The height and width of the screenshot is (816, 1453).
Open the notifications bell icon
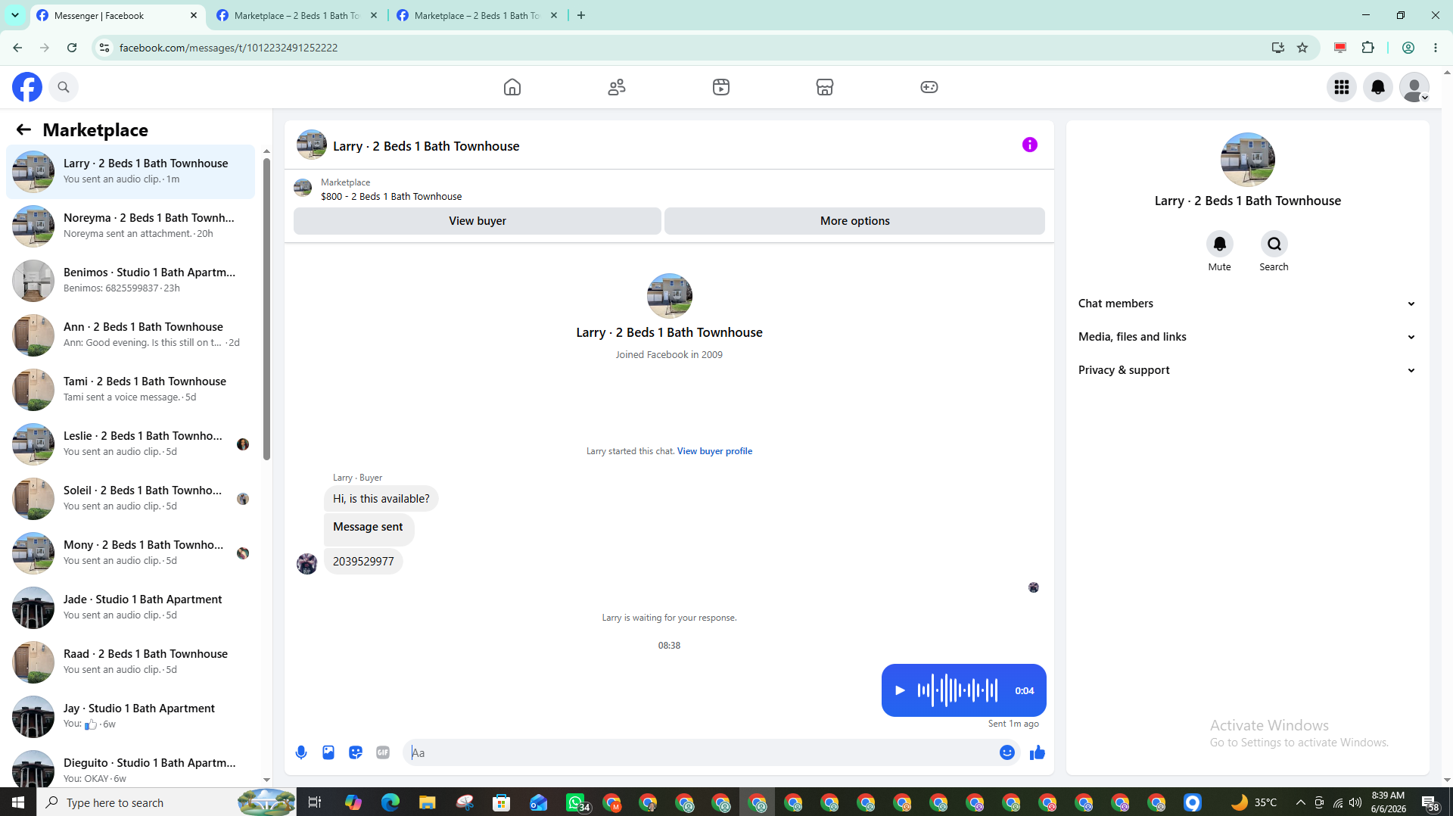[1378, 87]
